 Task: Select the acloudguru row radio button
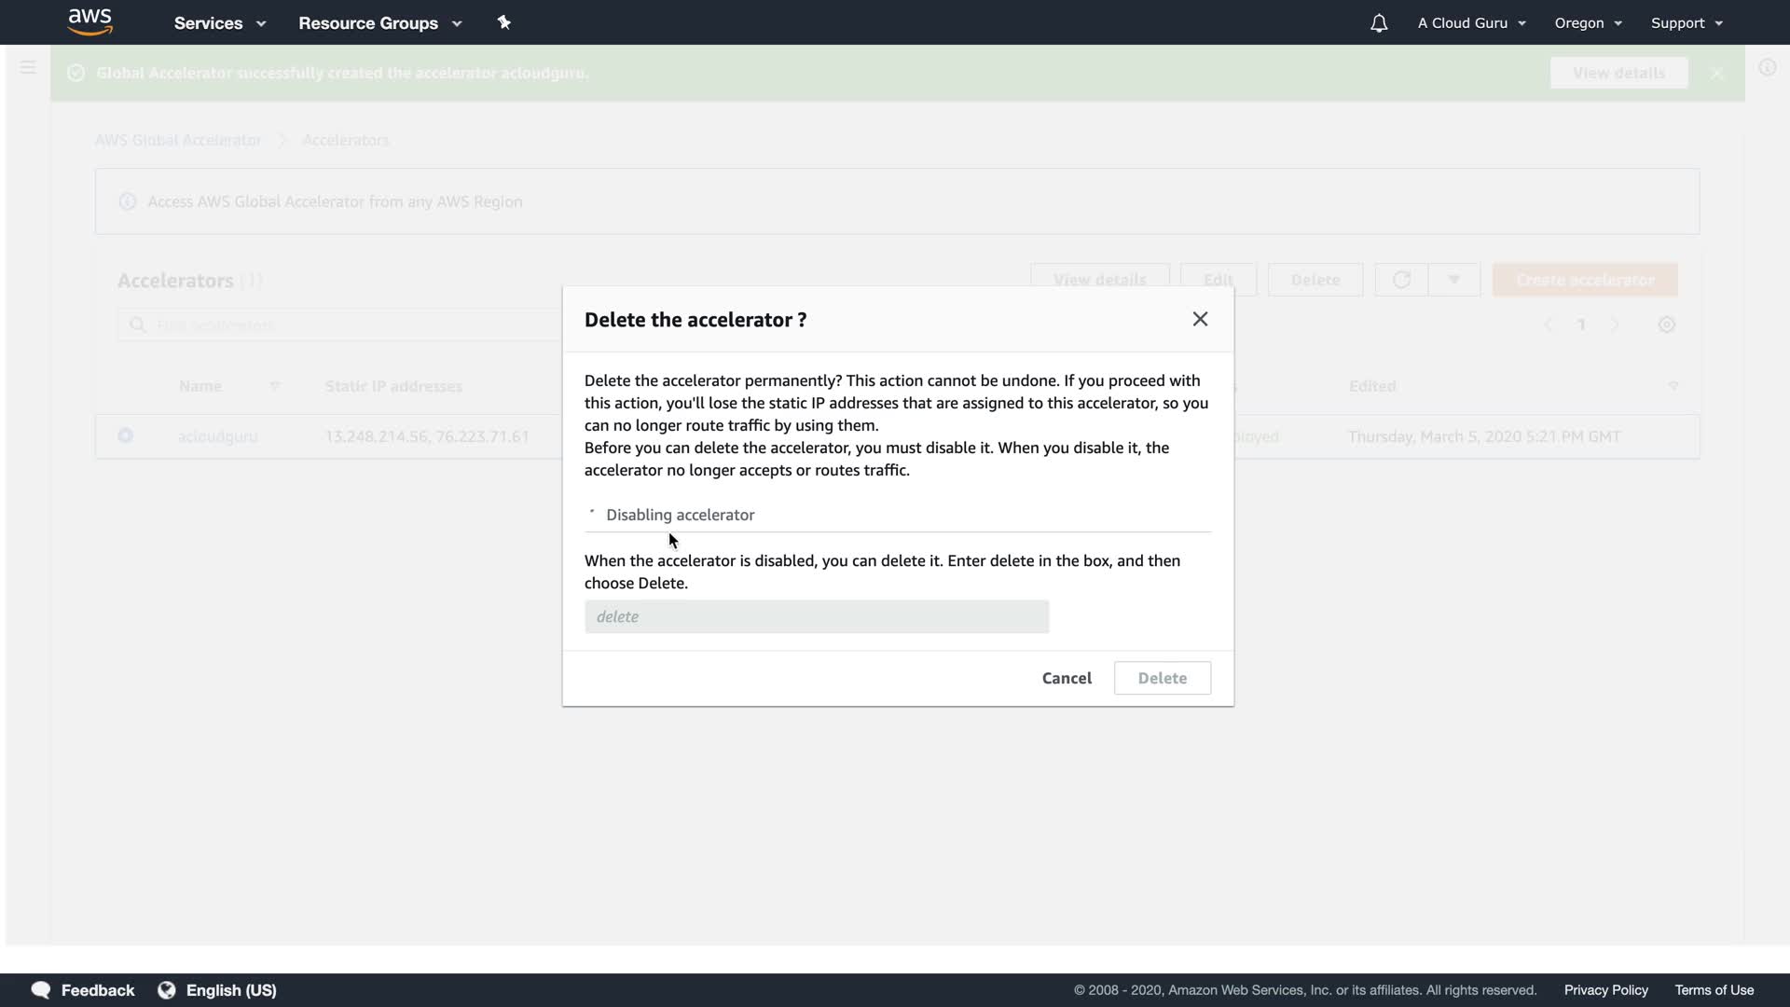pos(126,435)
